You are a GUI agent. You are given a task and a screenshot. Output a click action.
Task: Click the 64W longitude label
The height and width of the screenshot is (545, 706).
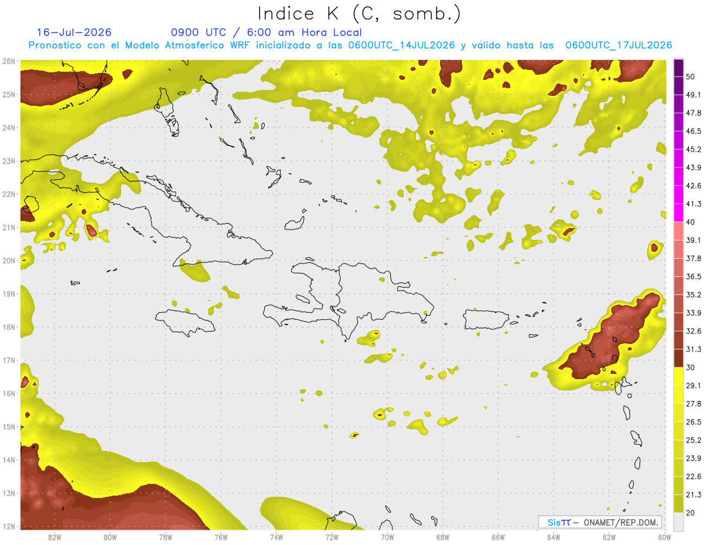coord(554,537)
